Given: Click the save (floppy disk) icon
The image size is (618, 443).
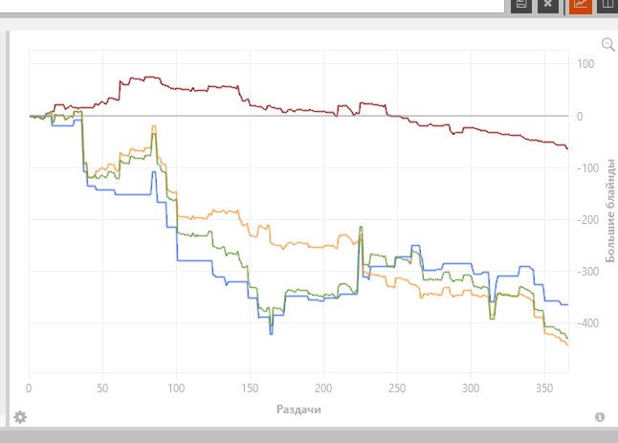Looking at the screenshot, I should tap(520, 4).
